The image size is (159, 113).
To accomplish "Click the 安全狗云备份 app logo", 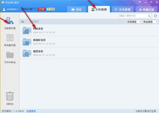I will [x=3, y=2].
